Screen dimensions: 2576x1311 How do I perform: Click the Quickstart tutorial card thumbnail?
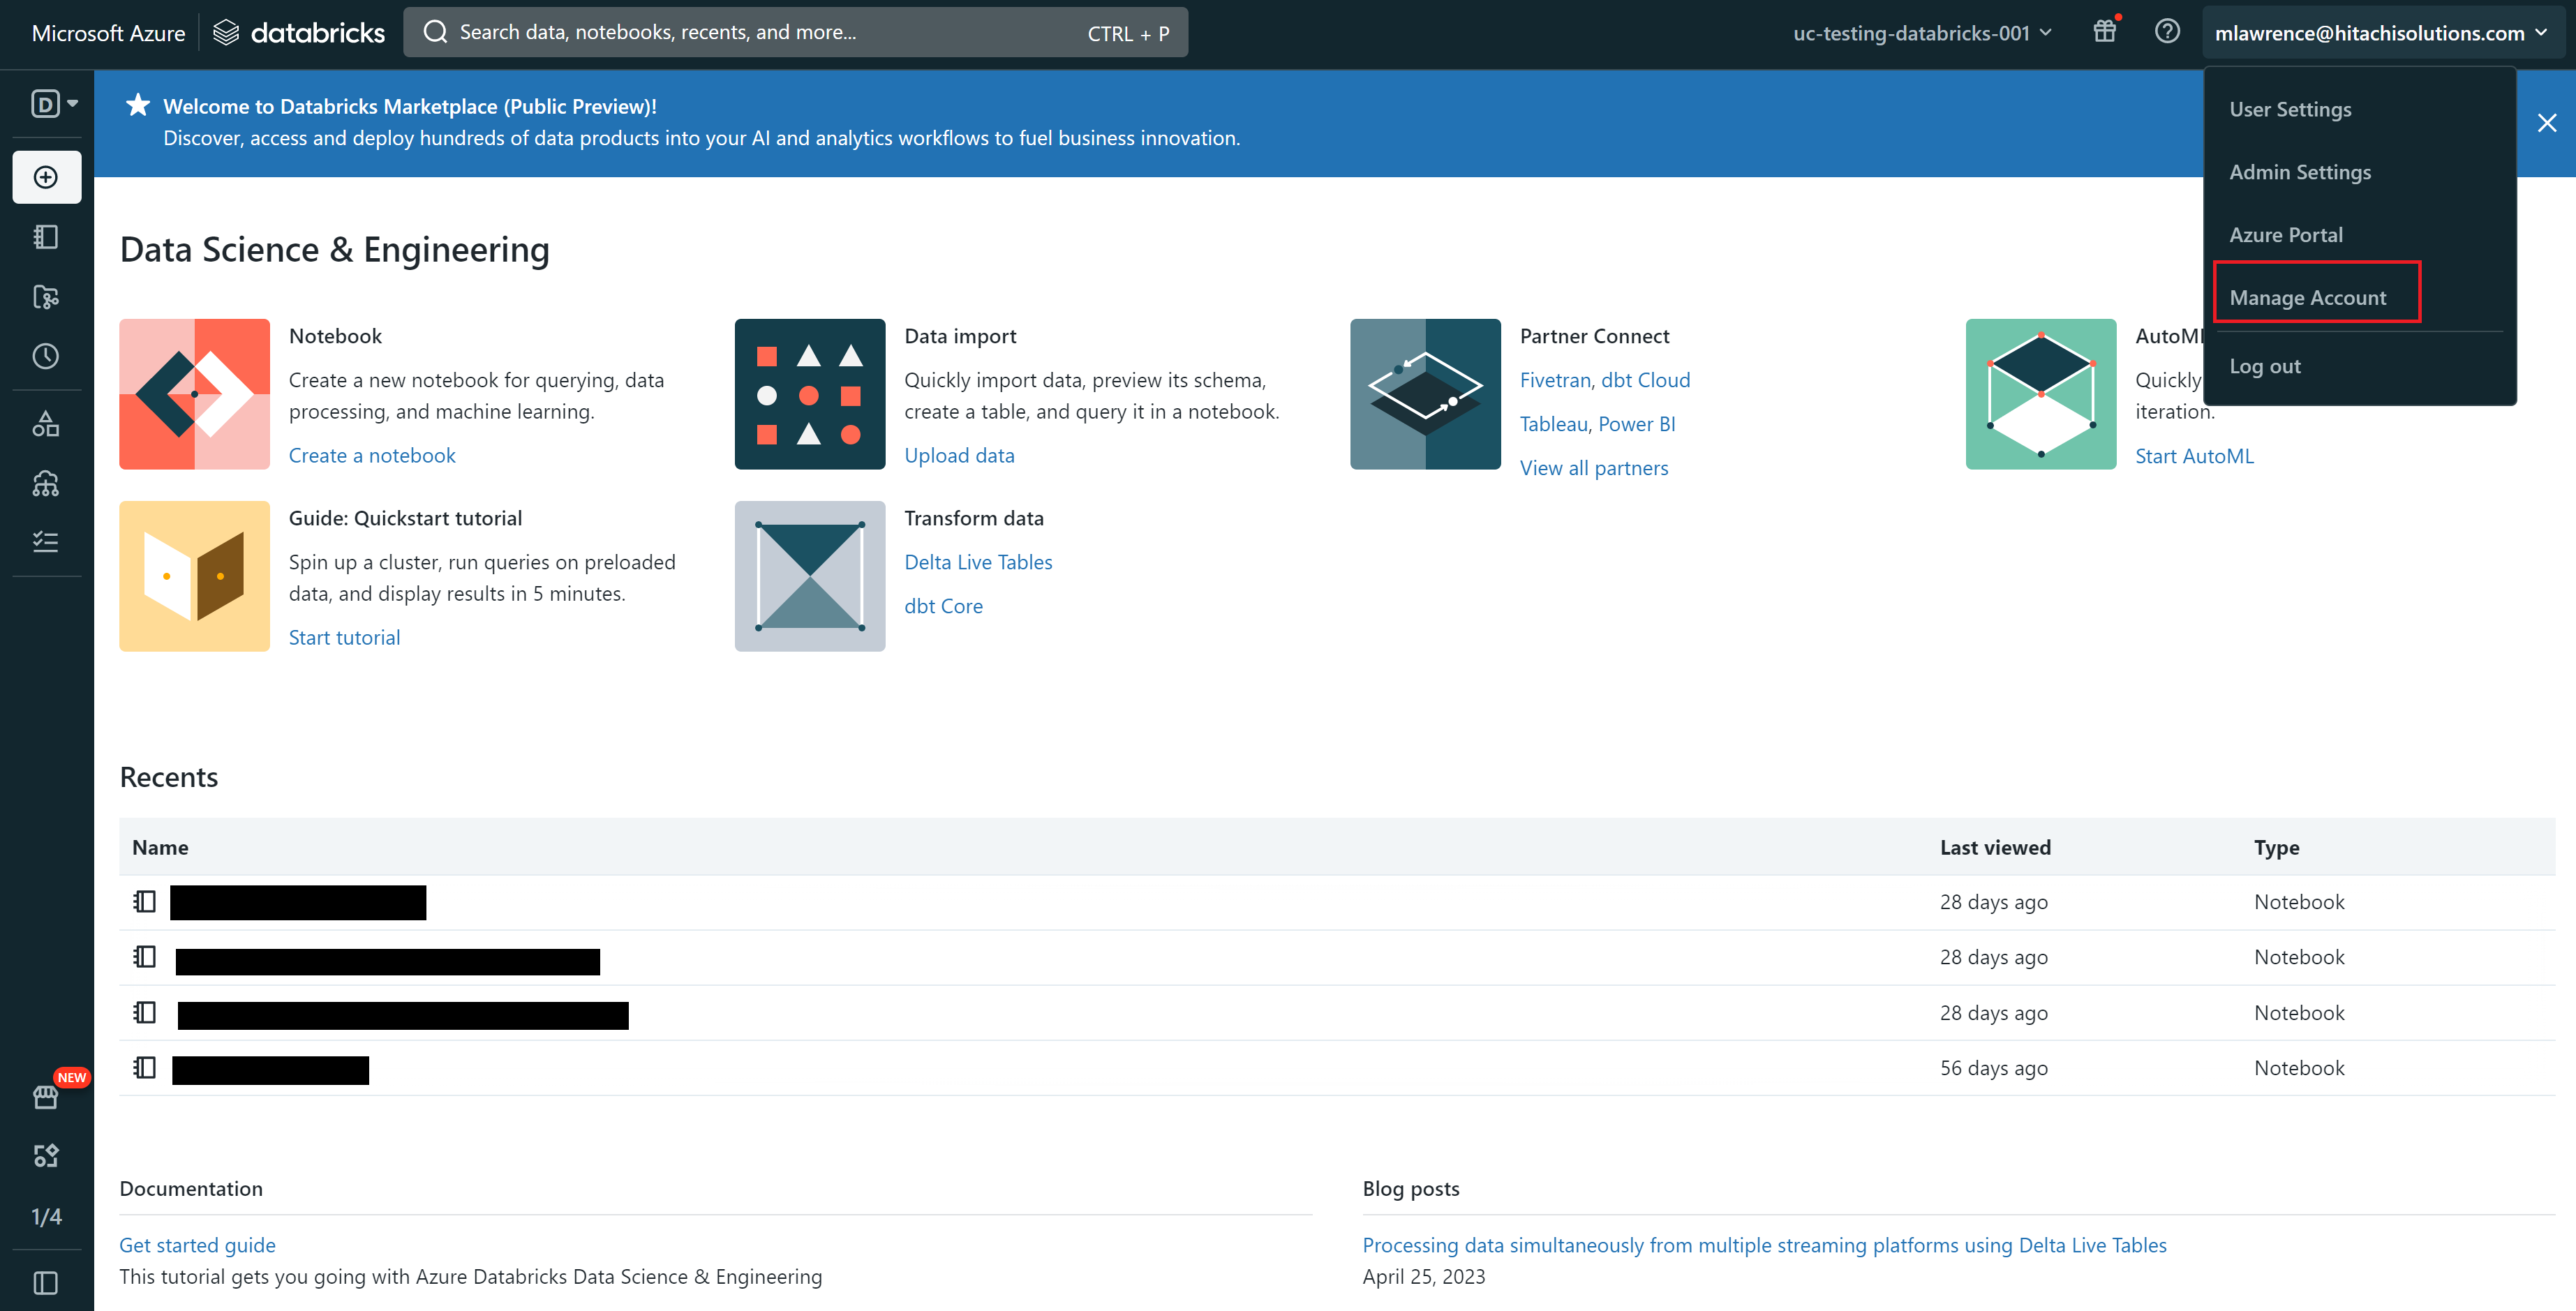pos(194,576)
